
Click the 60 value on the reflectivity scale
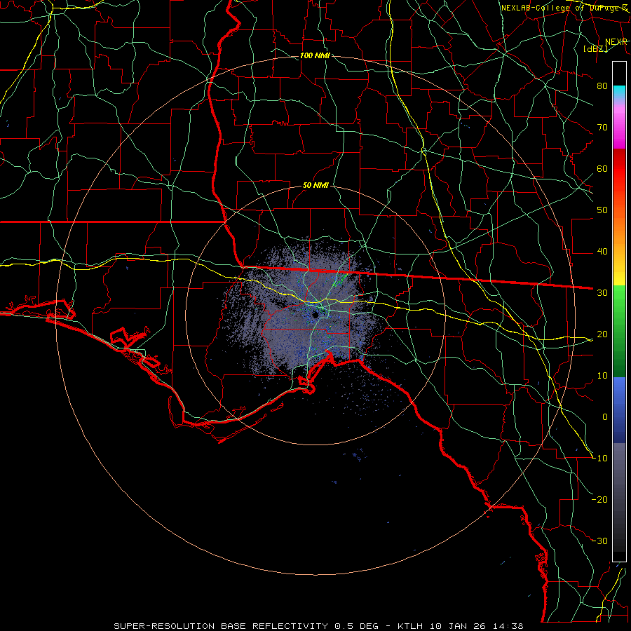pyautogui.click(x=602, y=168)
